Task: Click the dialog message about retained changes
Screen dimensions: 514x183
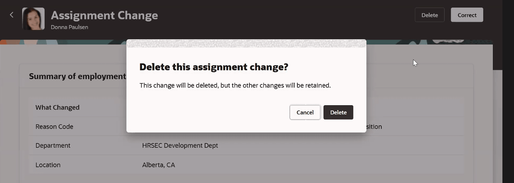Action: point(235,85)
